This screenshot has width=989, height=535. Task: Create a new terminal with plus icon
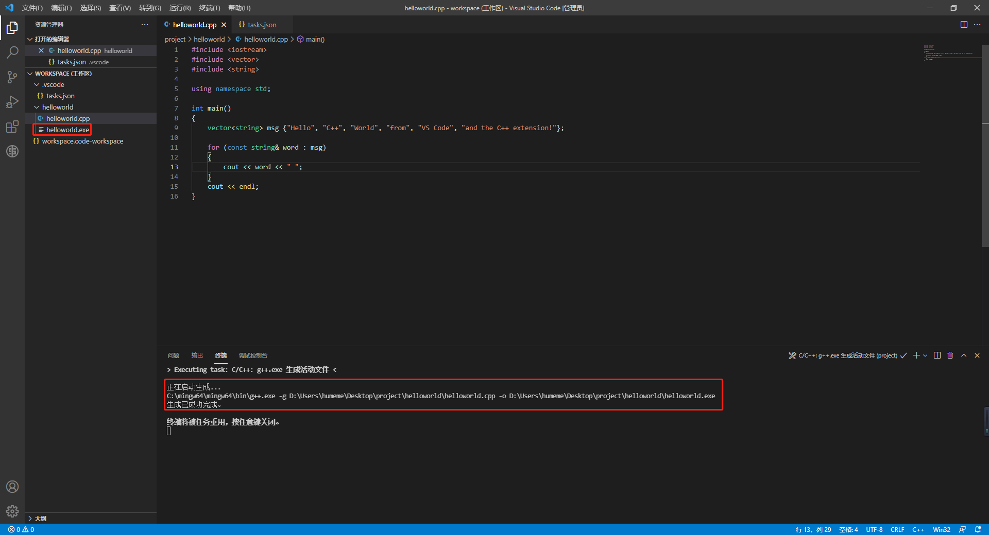pyautogui.click(x=916, y=355)
